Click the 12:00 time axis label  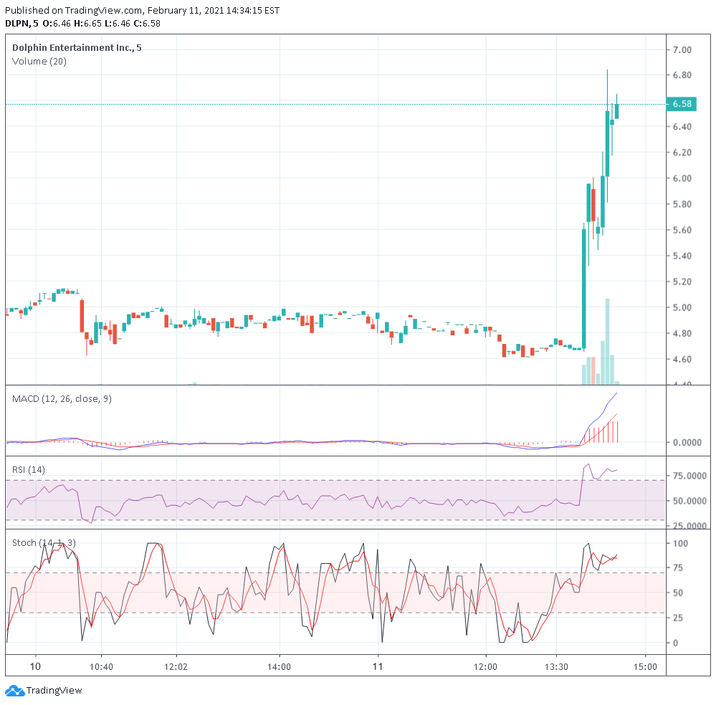[485, 666]
